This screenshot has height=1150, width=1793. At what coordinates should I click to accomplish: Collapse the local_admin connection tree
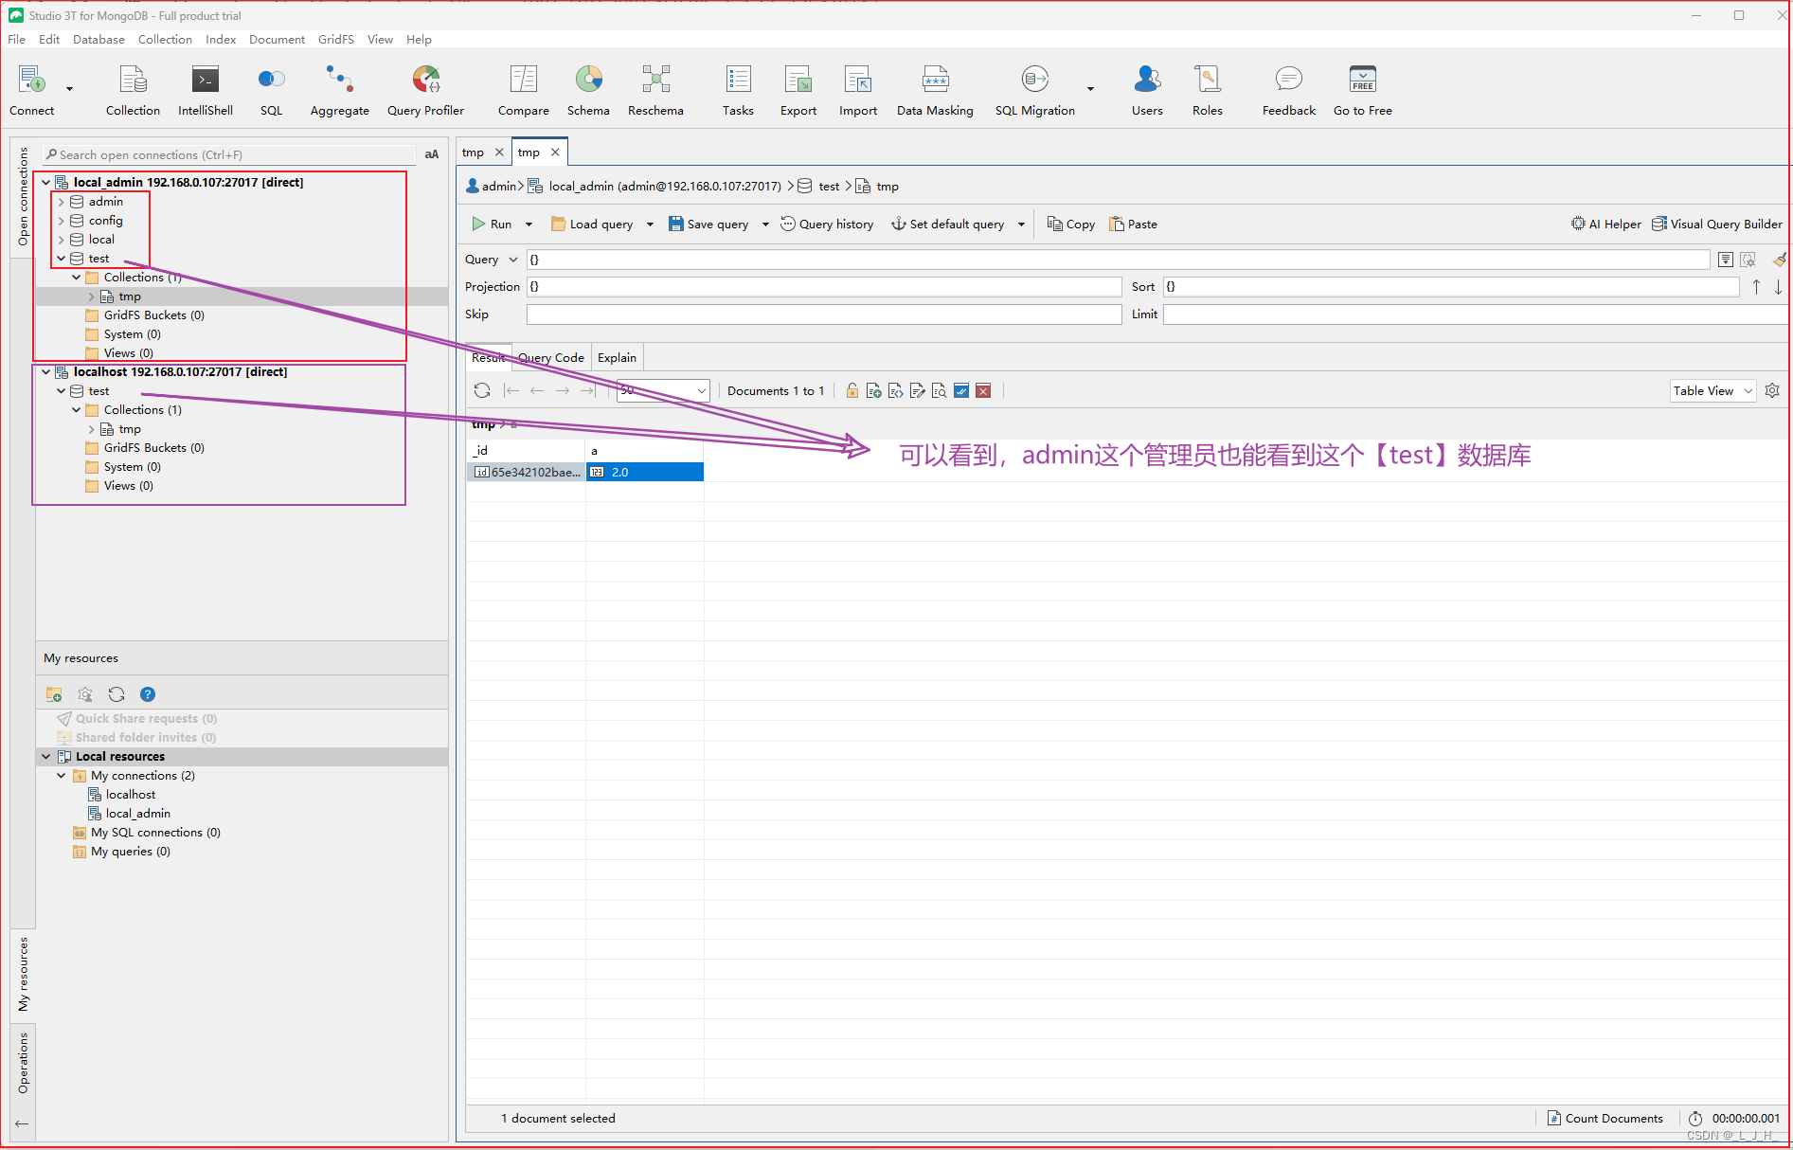point(45,183)
